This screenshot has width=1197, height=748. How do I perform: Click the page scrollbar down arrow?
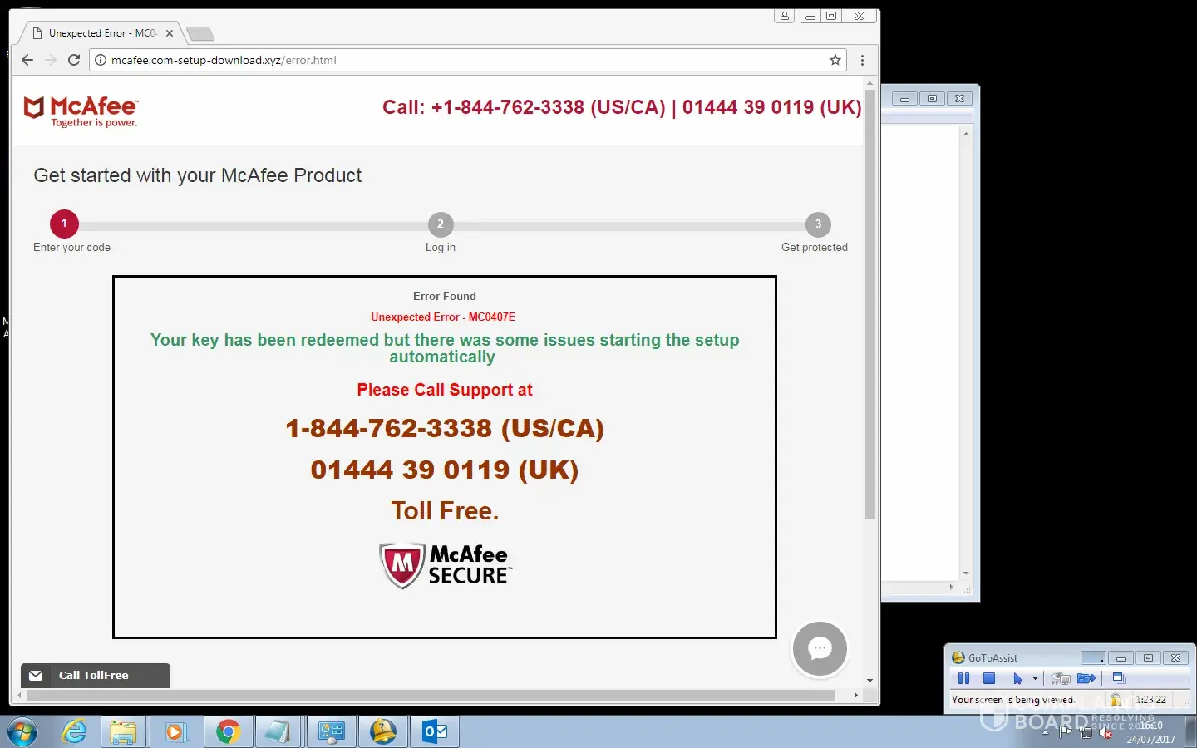point(870,681)
